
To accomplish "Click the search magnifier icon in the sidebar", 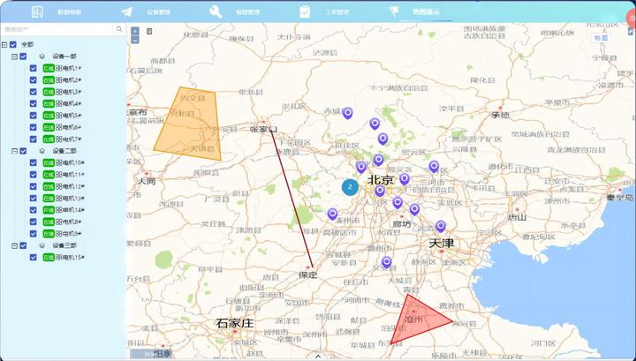I will tap(119, 29).
